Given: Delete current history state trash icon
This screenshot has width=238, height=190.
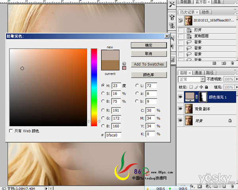Looking at the screenshot, I should tap(232, 63).
